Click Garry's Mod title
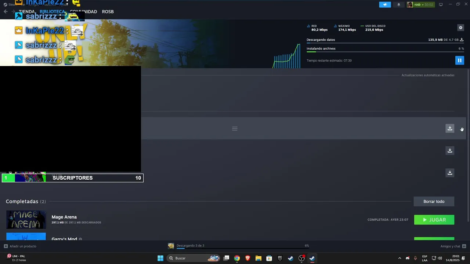 click(64, 239)
